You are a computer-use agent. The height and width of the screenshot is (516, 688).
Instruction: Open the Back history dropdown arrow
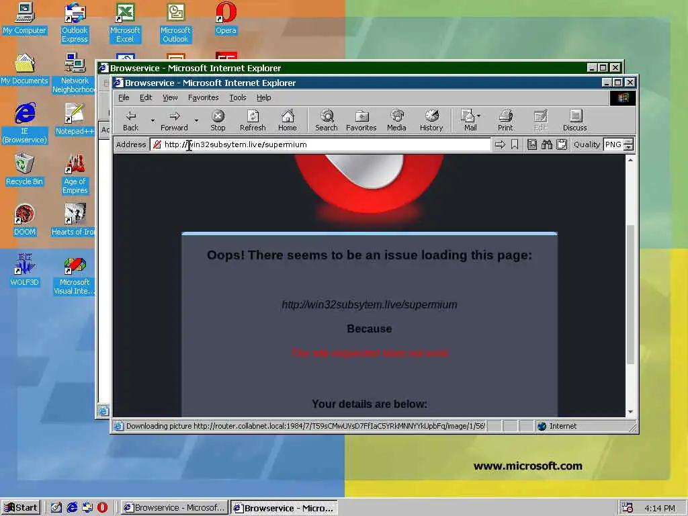click(x=153, y=120)
